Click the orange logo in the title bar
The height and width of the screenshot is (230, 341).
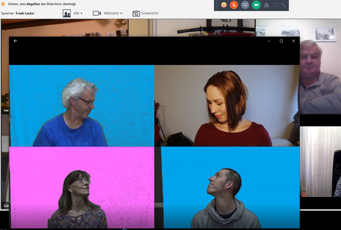(3, 4)
